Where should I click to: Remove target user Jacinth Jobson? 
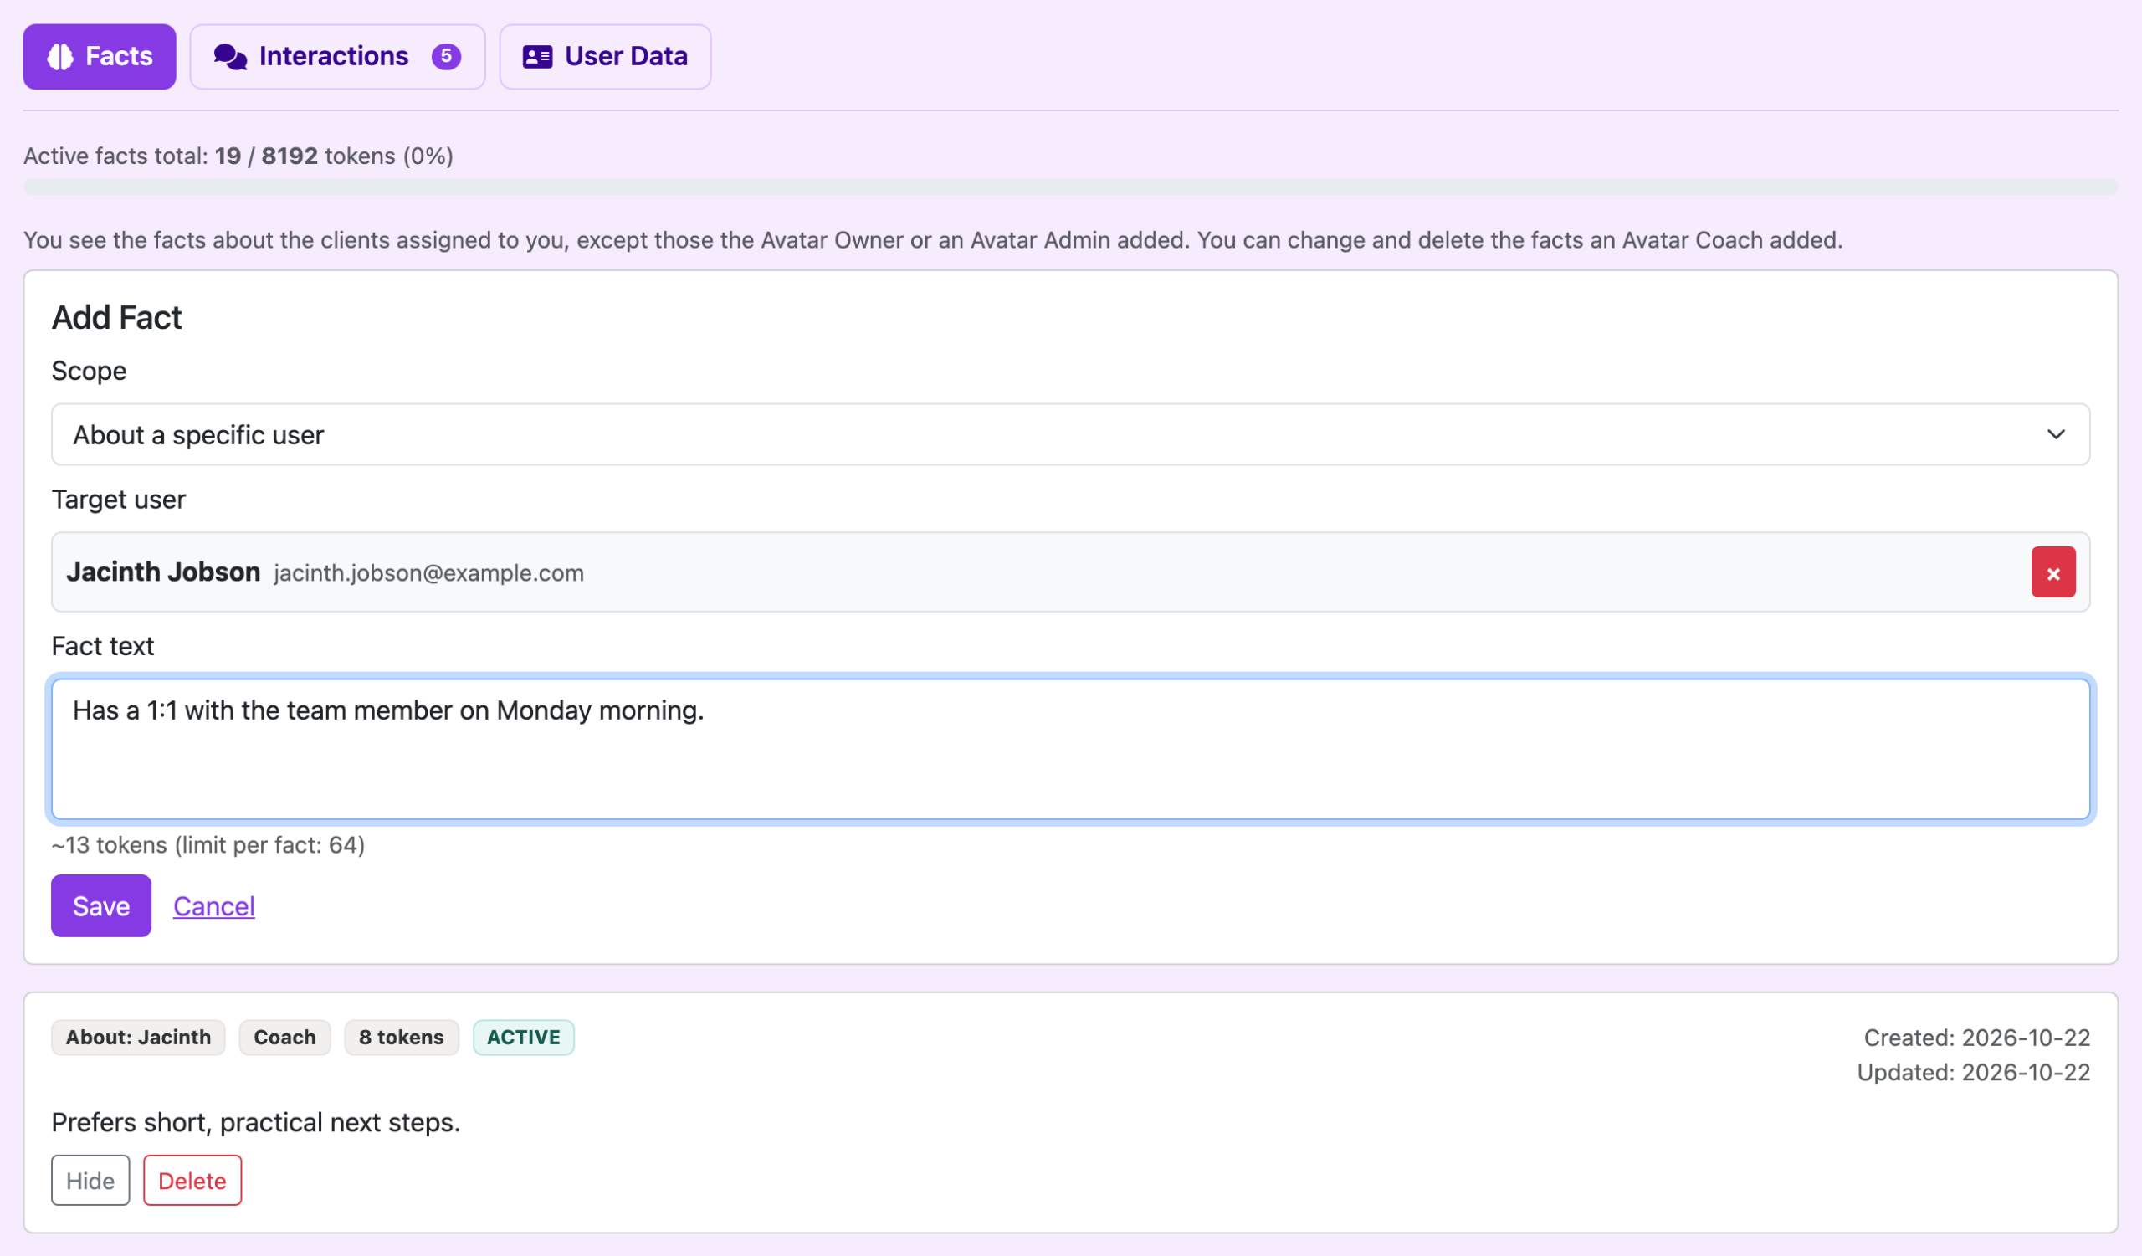[2052, 572]
